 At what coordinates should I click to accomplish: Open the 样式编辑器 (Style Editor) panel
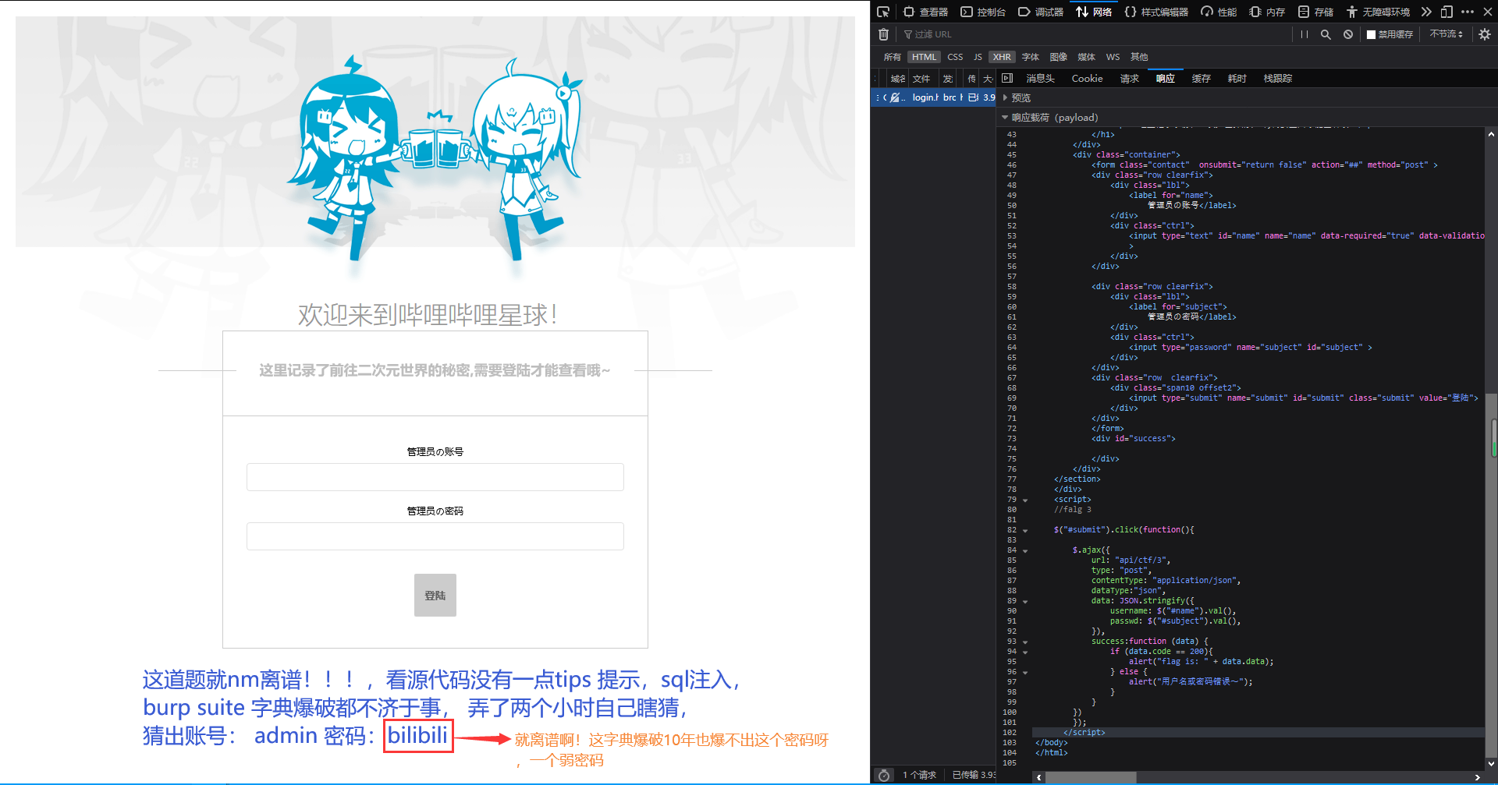point(1156,12)
